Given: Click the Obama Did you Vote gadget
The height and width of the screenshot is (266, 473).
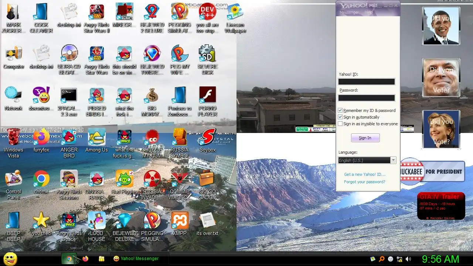Looking at the screenshot, I should (x=441, y=26).
